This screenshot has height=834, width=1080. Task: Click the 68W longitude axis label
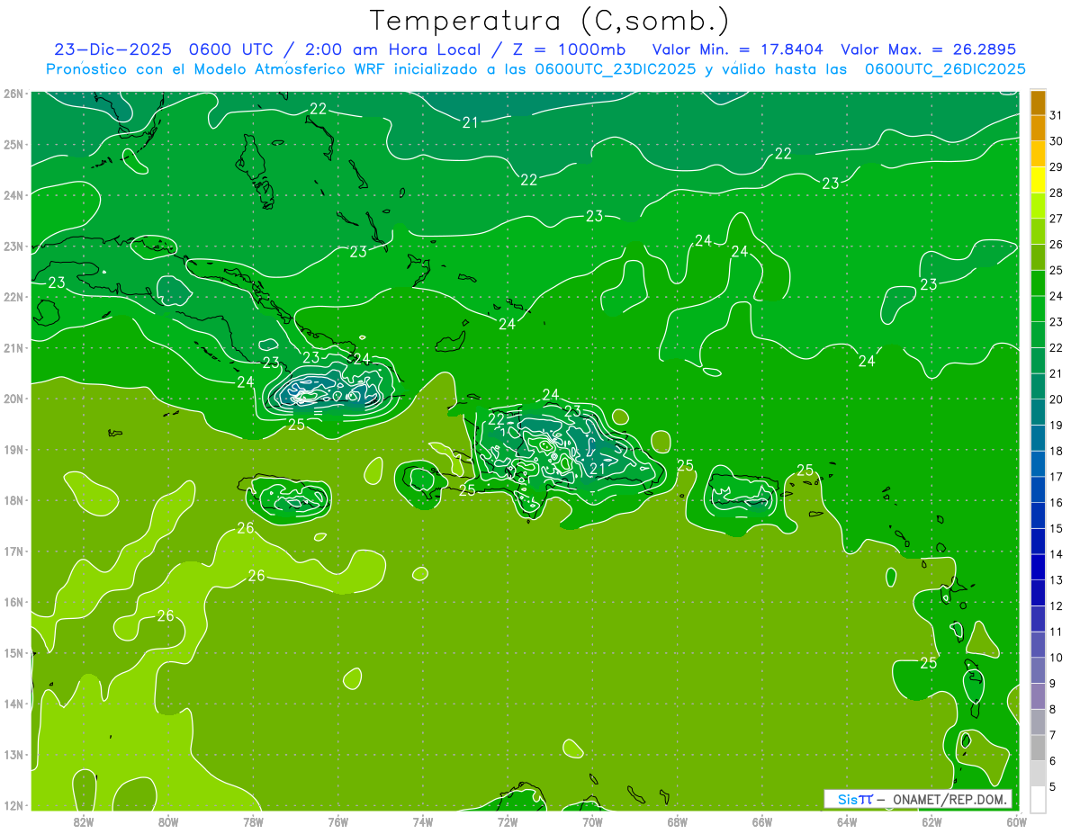pyautogui.click(x=678, y=821)
